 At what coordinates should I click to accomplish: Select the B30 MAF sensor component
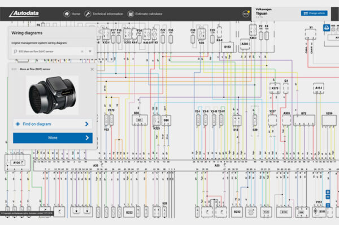[x=140, y=120]
